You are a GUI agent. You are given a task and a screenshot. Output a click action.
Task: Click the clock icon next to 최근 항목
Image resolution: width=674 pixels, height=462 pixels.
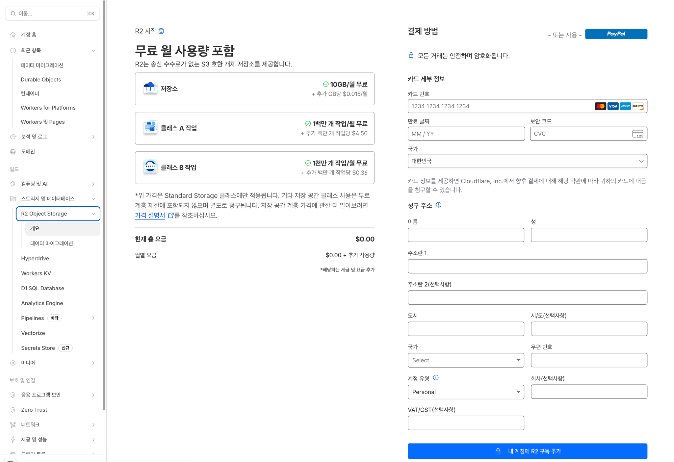pos(13,50)
